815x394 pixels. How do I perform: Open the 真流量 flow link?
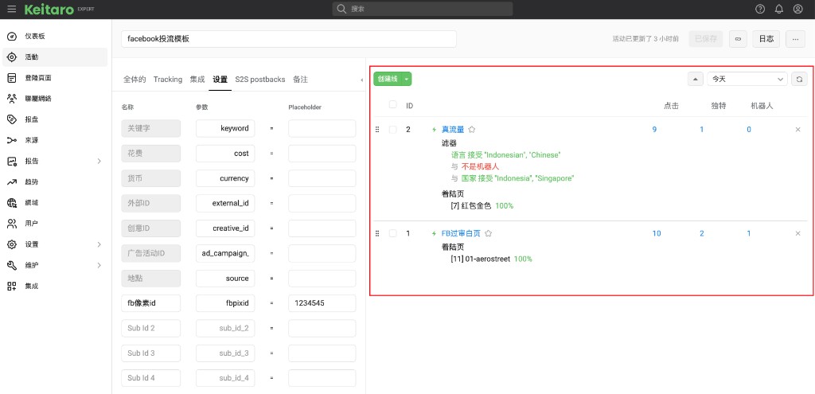[x=453, y=130]
